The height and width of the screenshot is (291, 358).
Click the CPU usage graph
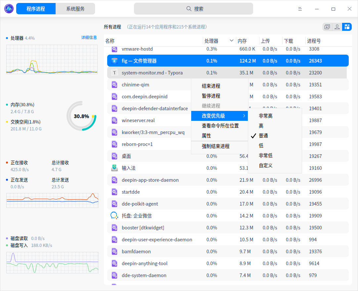click(52, 59)
